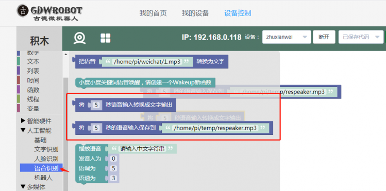The width and height of the screenshot is (386, 191).
Task: Select the 积木 panel tab
Action: click(x=39, y=41)
